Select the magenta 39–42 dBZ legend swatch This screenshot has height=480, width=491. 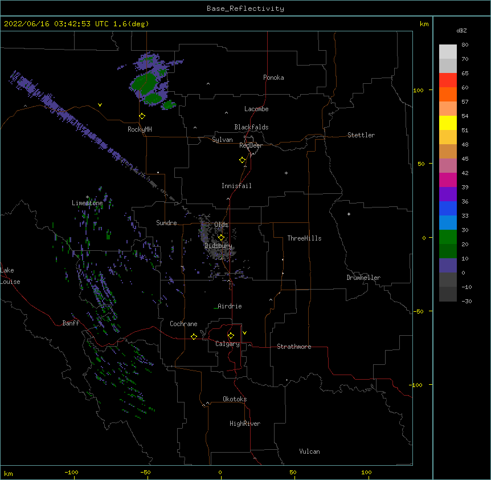point(448,180)
